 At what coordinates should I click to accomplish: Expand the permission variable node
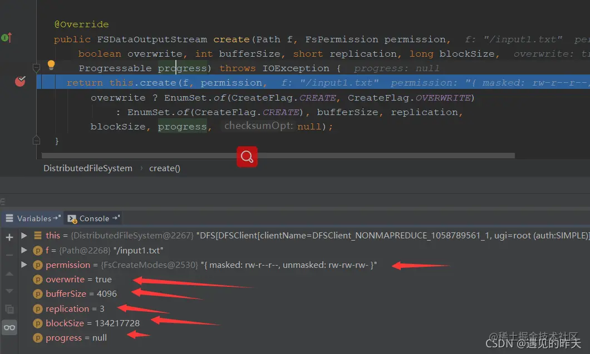[x=24, y=265]
